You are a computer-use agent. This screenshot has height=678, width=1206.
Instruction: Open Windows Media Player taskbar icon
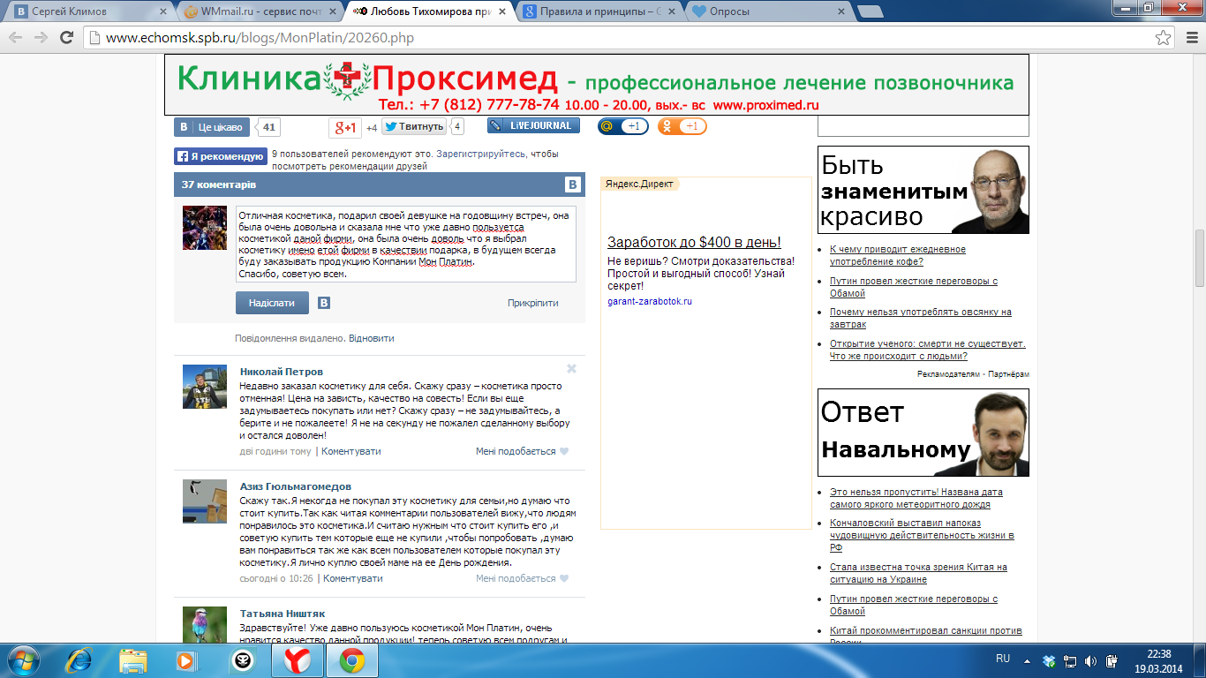click(x=185, y=660)
